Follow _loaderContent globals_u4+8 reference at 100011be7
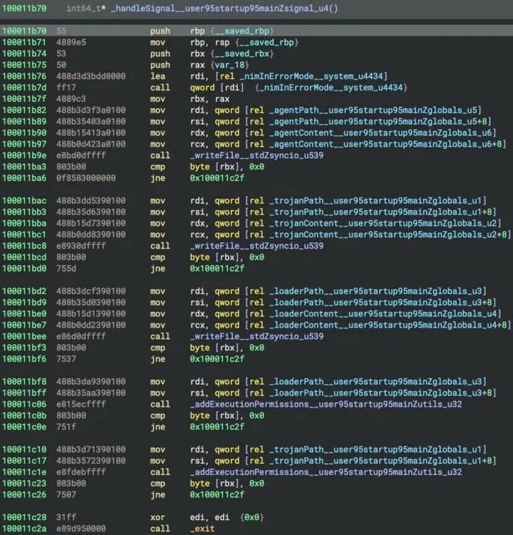The image size is (513, 535). [x=388, y=325]
